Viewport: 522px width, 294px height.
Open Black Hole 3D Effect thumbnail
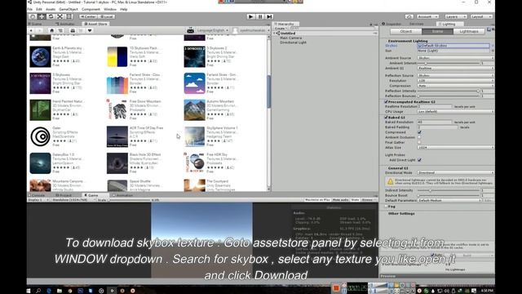point(117,163)
